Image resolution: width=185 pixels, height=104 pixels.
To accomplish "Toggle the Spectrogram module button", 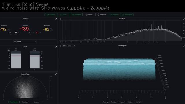I will [x=127, y=15].
